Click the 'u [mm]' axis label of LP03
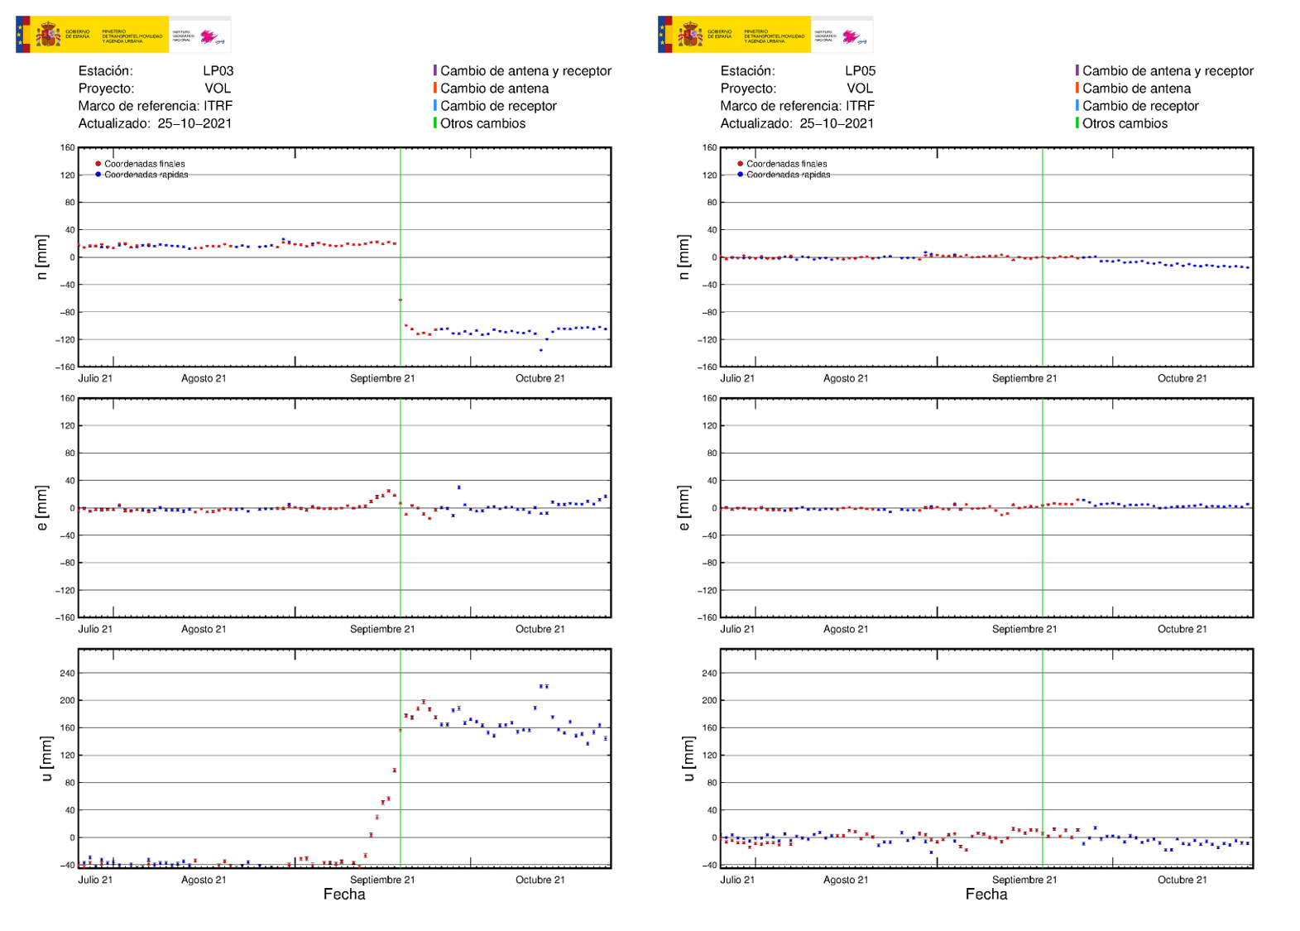This screenshot has height=931, width=1300. point(46,759)
